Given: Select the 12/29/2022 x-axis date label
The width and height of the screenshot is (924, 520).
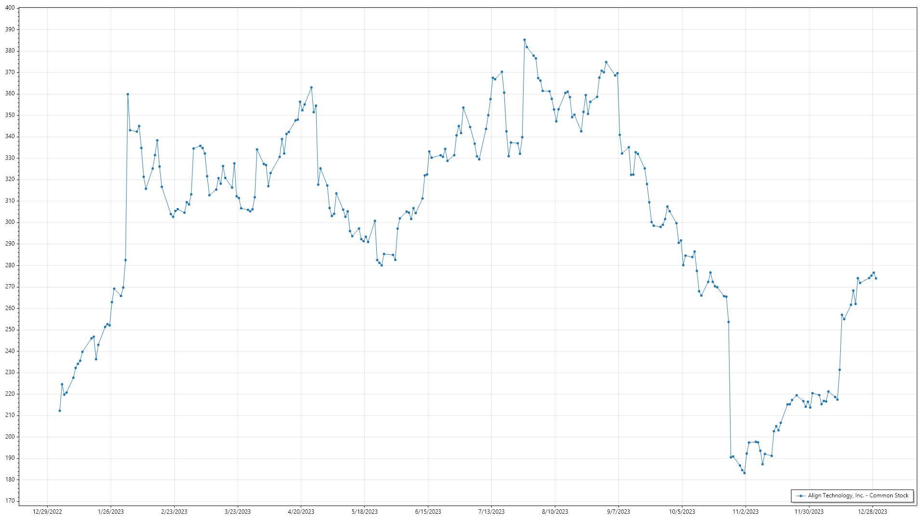Looking at the screenshot, I should click(x=47, y=512).
